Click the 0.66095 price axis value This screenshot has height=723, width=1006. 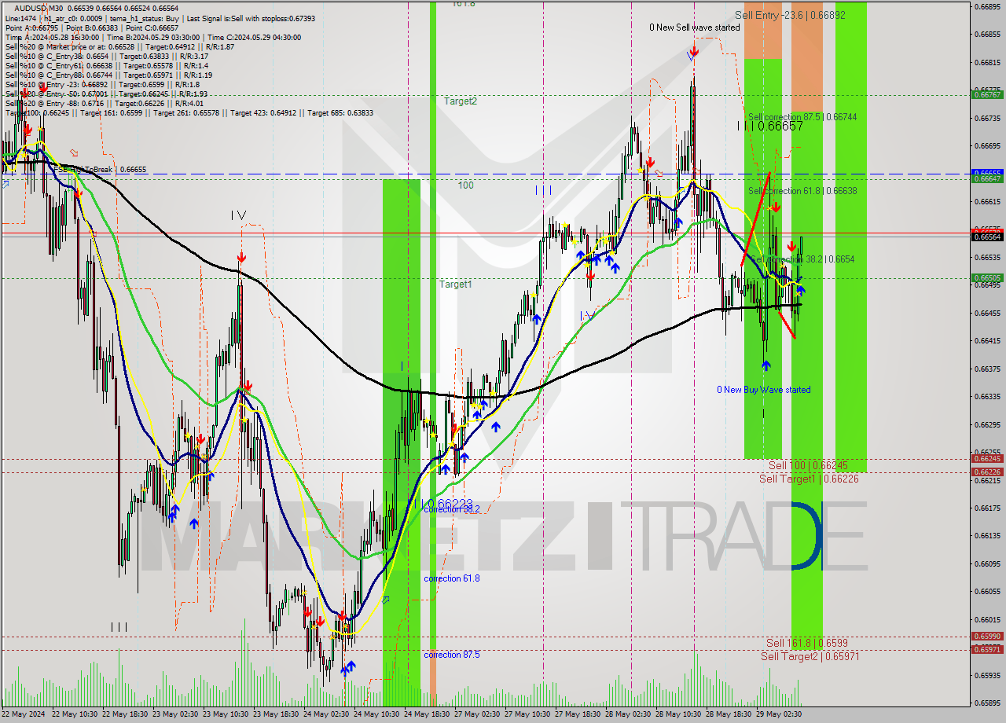coord(987,563)
